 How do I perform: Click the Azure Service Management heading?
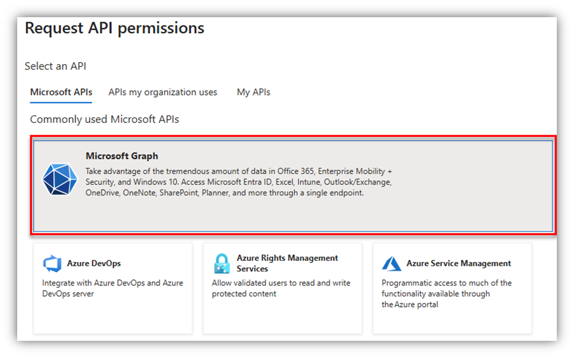coord(458,264)
